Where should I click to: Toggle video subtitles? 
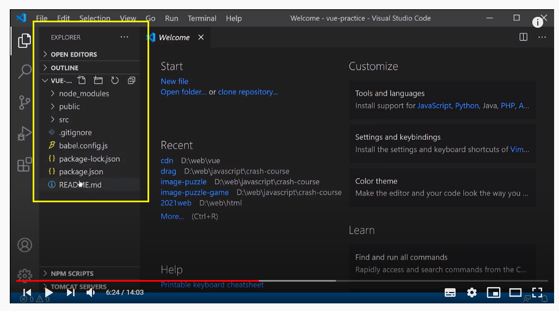[450, 293]
